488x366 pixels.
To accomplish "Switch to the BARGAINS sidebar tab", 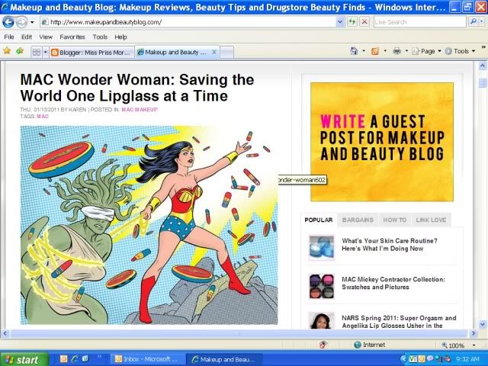I will point(358,220).
